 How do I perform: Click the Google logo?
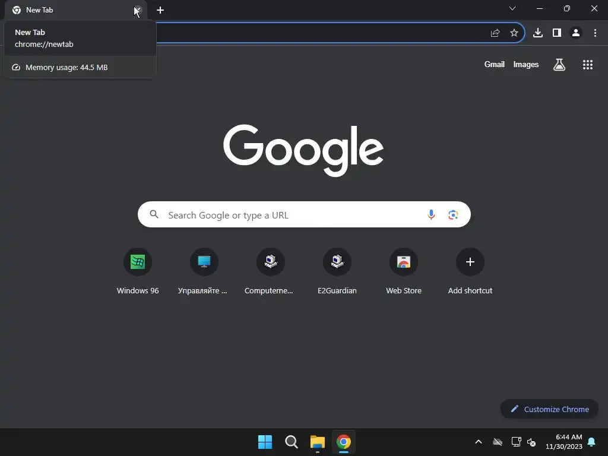point(303,150)
